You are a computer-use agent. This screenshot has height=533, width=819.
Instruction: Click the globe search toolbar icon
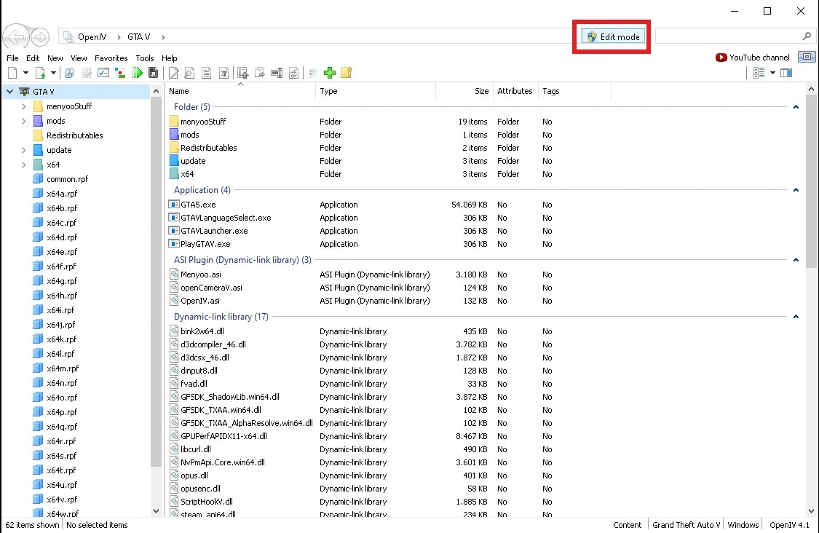[x=69, y=73]
